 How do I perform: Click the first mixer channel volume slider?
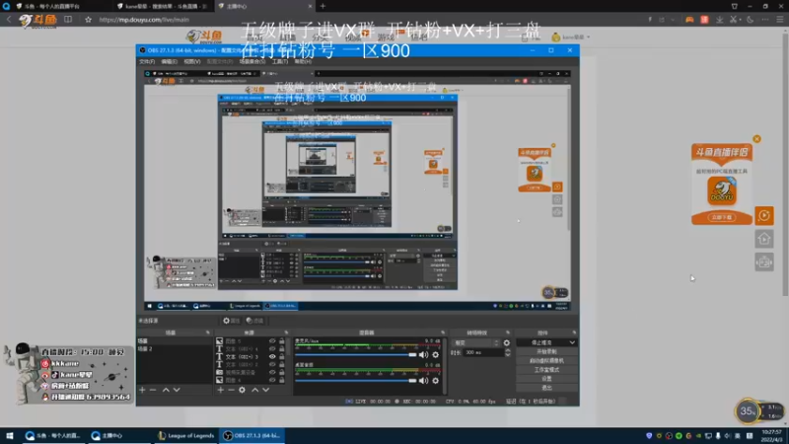pyautogui.click(x=356, y=355)
